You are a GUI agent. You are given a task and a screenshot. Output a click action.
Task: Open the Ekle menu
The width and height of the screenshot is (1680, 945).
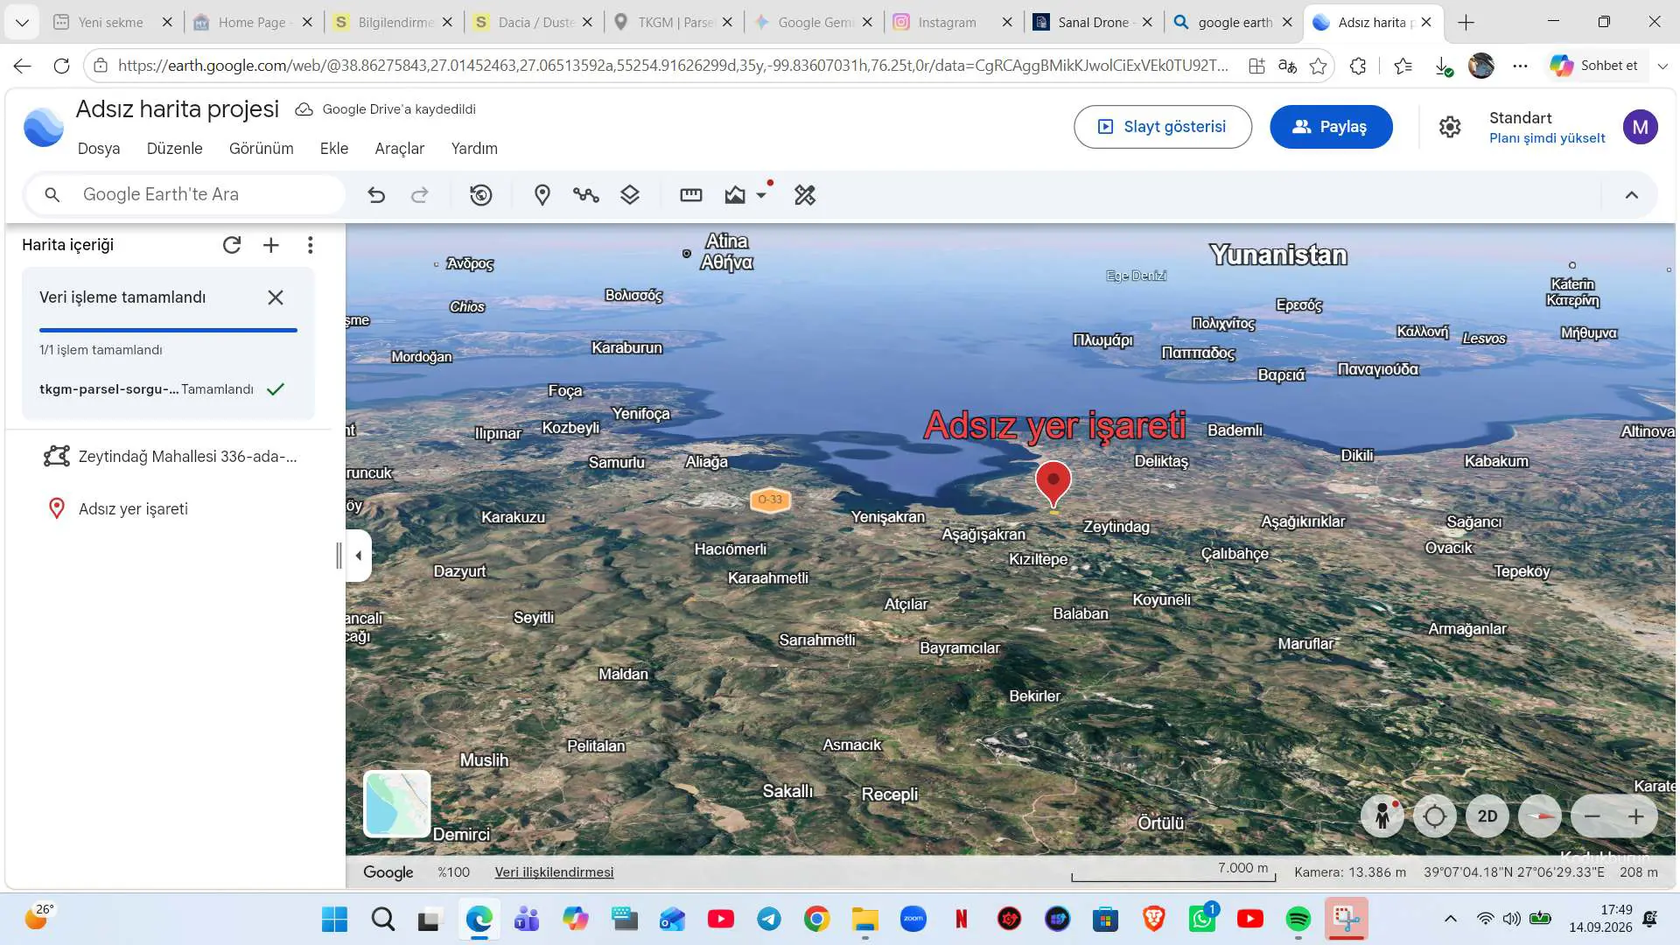point(334,149)
